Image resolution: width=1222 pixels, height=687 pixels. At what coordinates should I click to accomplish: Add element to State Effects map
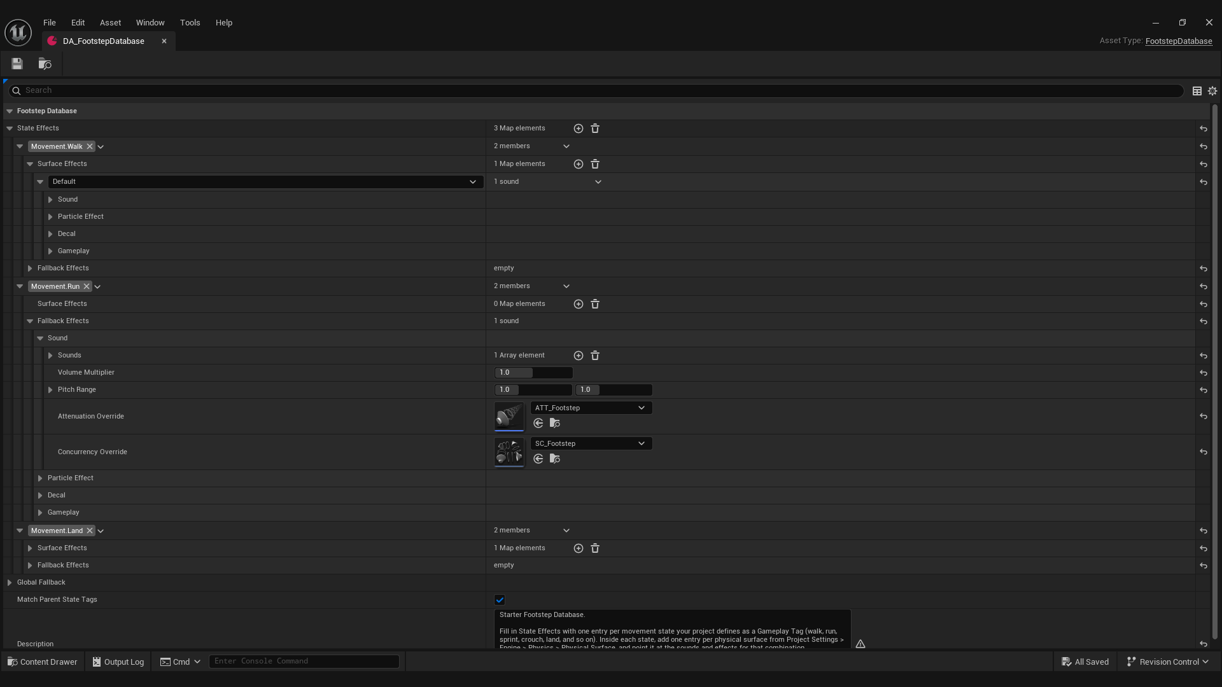(x=579, y=128)
